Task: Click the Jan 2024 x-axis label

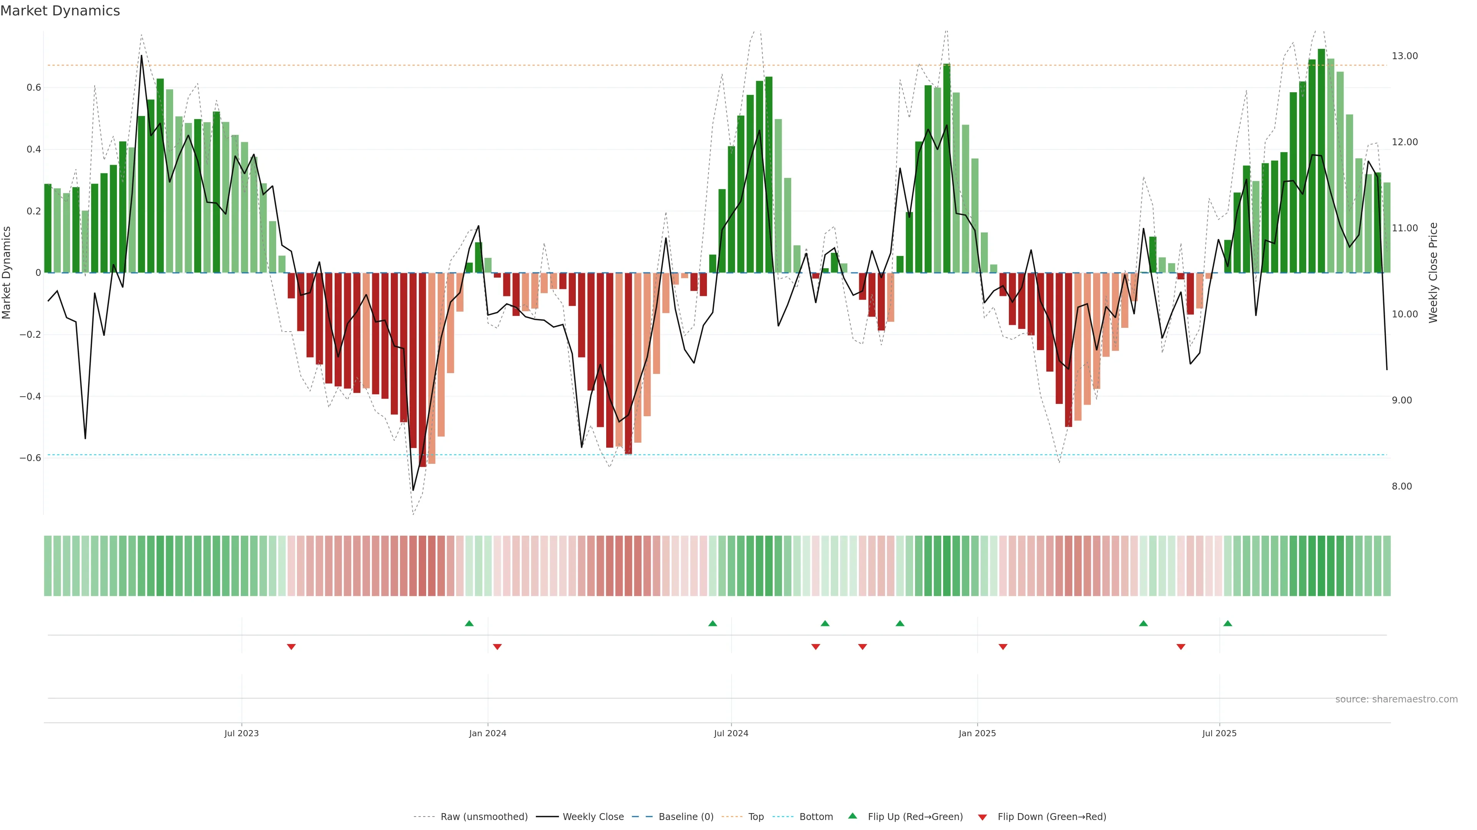Action: (487, 733)
